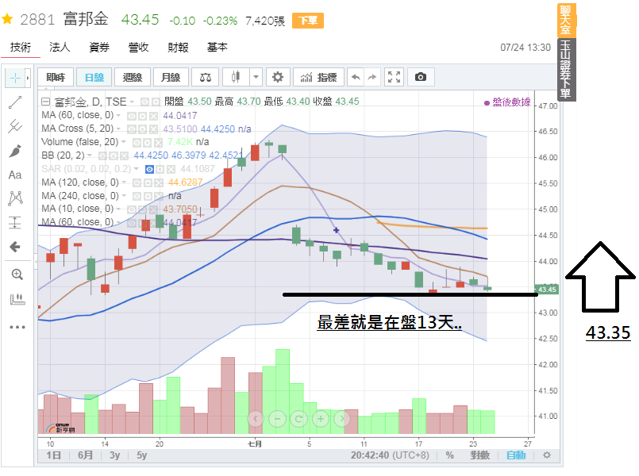The width and height of the screenshot is (639, 476).
Task: Open the 指標 indicators menu
Action: [318, 77]
